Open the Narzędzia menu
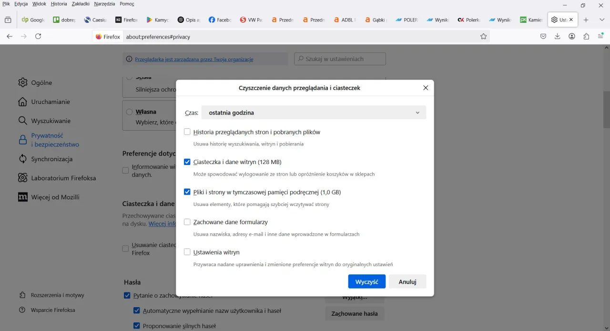Screen dimensions: 610x331 tap(104, 4)
